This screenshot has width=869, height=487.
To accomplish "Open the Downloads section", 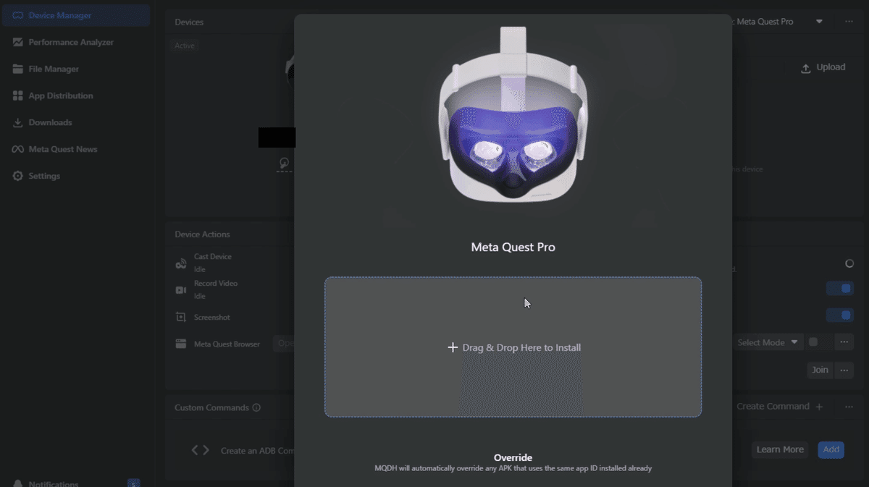I will (x=50, y=122).
